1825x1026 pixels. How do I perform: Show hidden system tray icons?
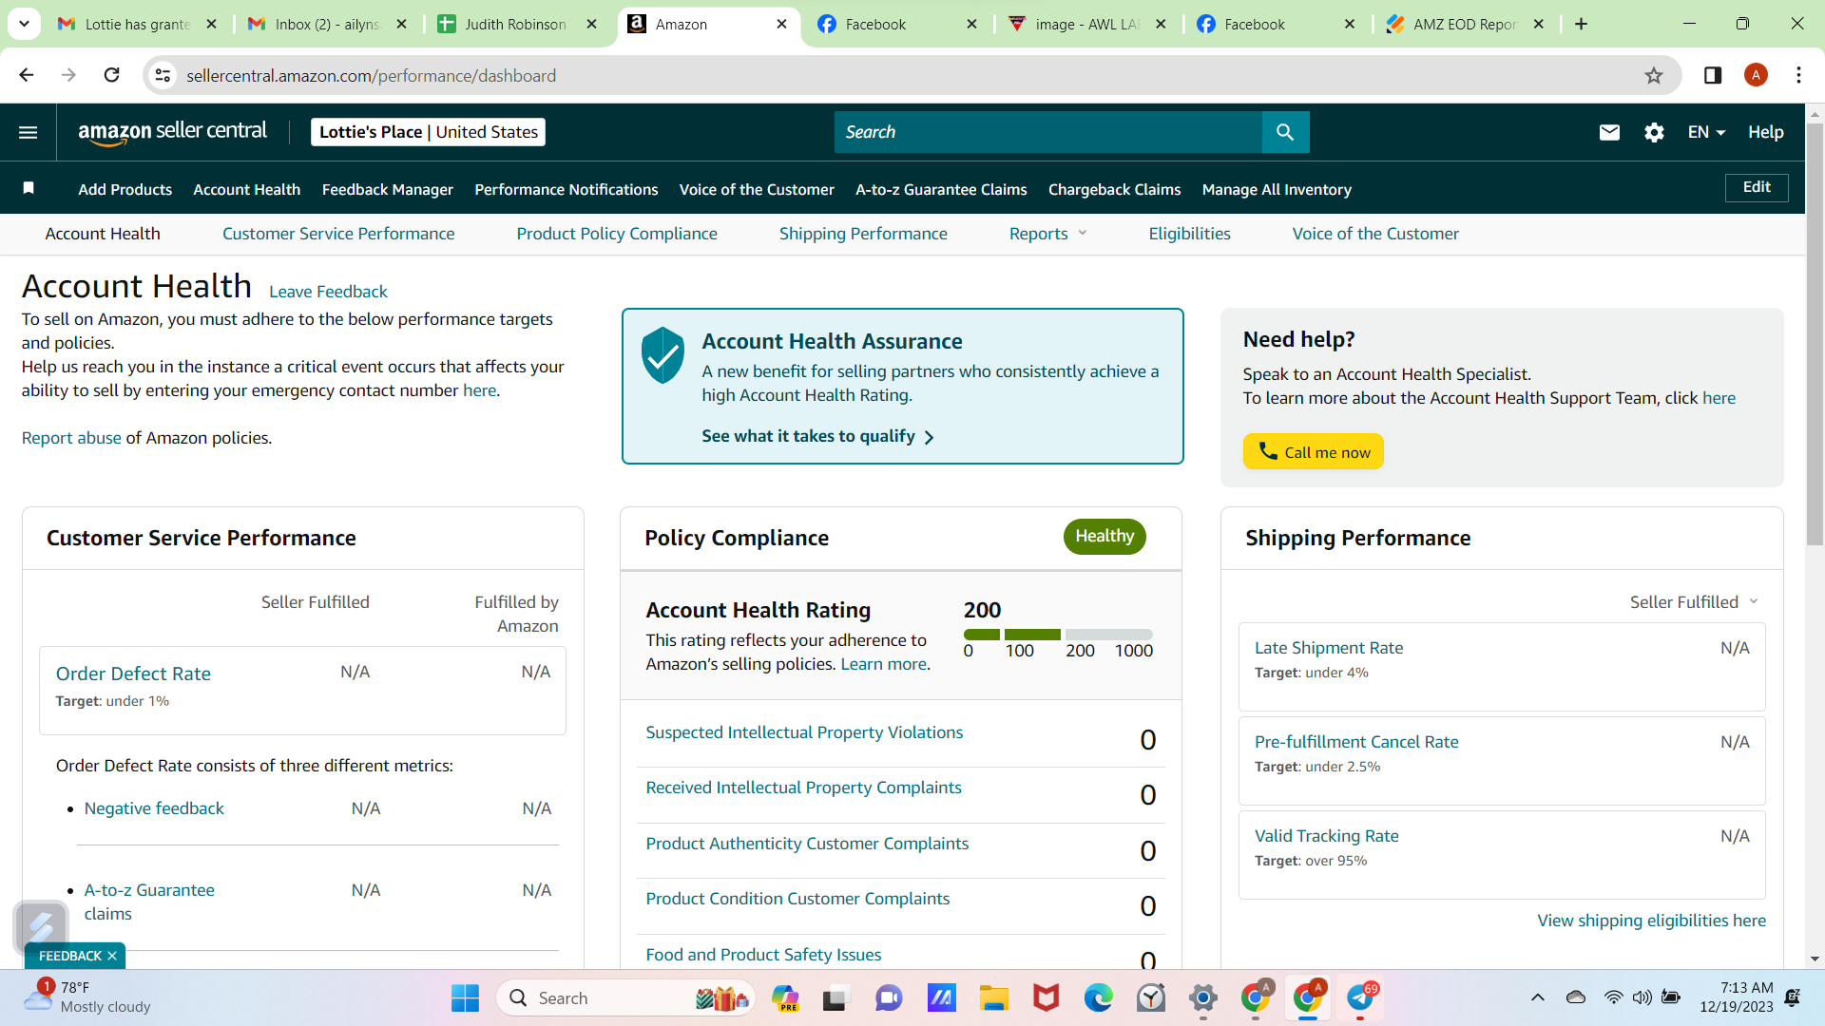point(1537,997)
